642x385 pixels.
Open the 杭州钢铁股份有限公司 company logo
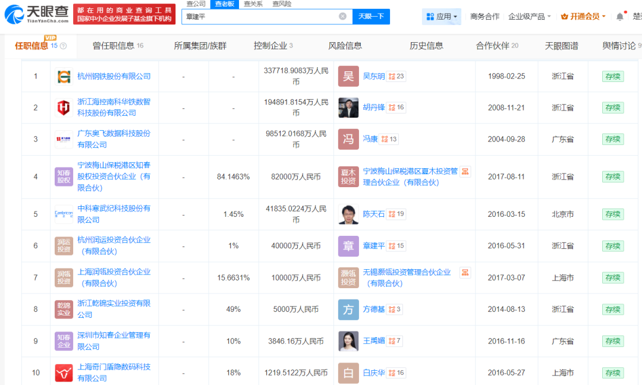(64, 77)
